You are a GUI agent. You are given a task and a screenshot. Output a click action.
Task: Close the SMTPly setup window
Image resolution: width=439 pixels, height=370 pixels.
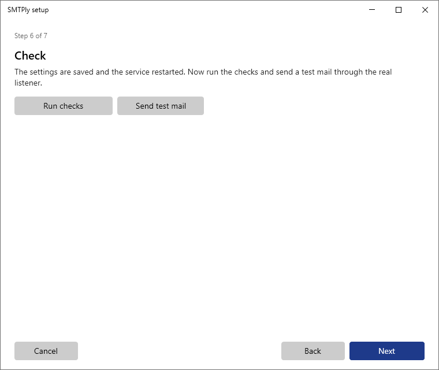pyautogui.click(x=425, y=10)
